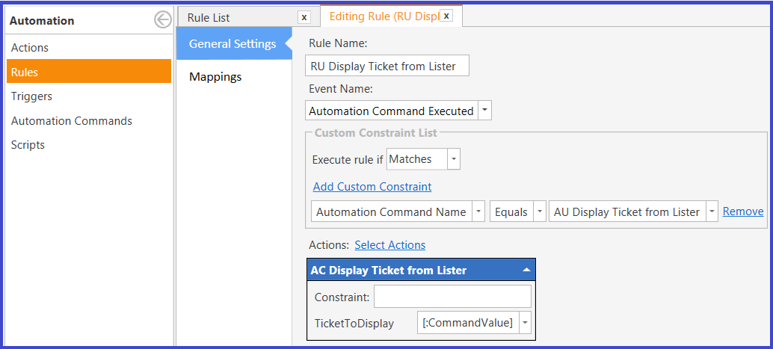The height and width of the screenshot is (349, 773).
Task: Expand the AU Display Ticket from Lister dropdown
Action: [x=711, y=211]
